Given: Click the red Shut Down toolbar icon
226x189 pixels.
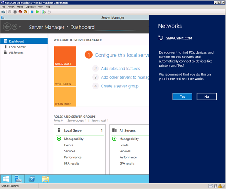Looking at the screenshot, I should (20, 12).
